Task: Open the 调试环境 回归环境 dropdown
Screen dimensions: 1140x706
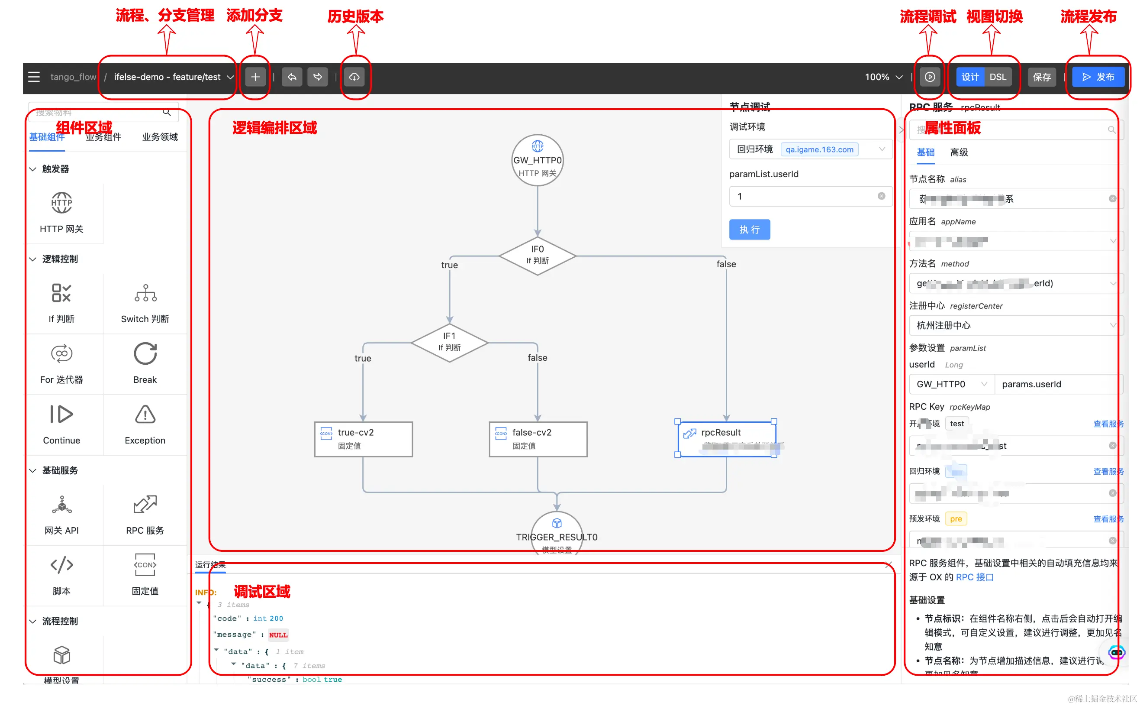Action: coord(811,149)
